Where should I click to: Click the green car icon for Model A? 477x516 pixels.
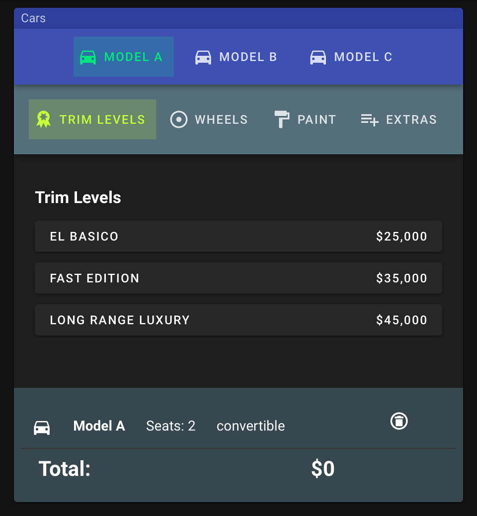[x=88, y=57]
